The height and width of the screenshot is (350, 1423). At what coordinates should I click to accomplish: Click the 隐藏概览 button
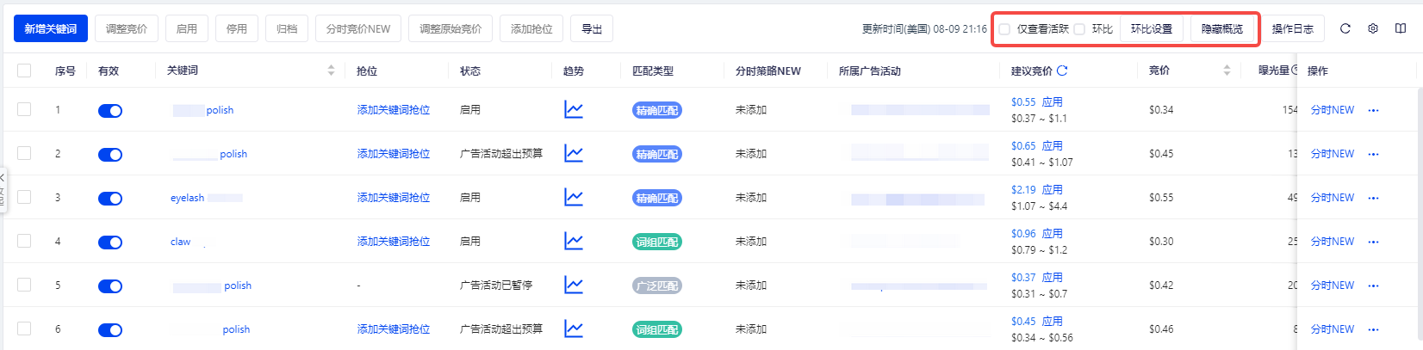pyautogui.click(x=1222, y=28)
